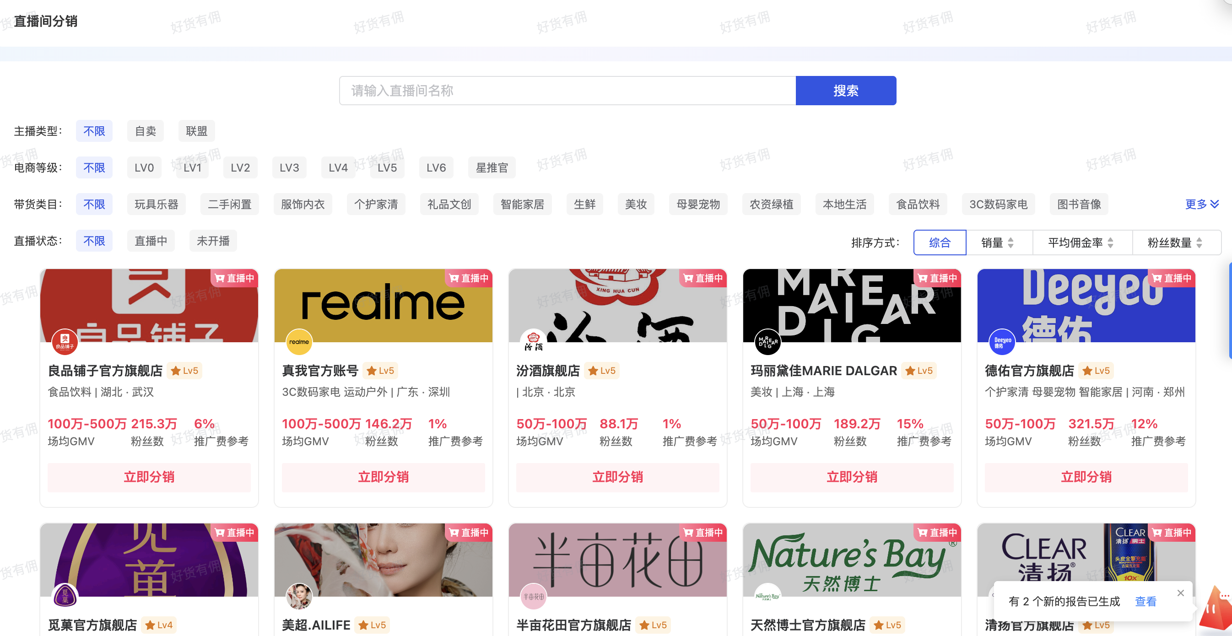
Task: Click the 汾酒 store avatar icon
Action: click(533, 342)
